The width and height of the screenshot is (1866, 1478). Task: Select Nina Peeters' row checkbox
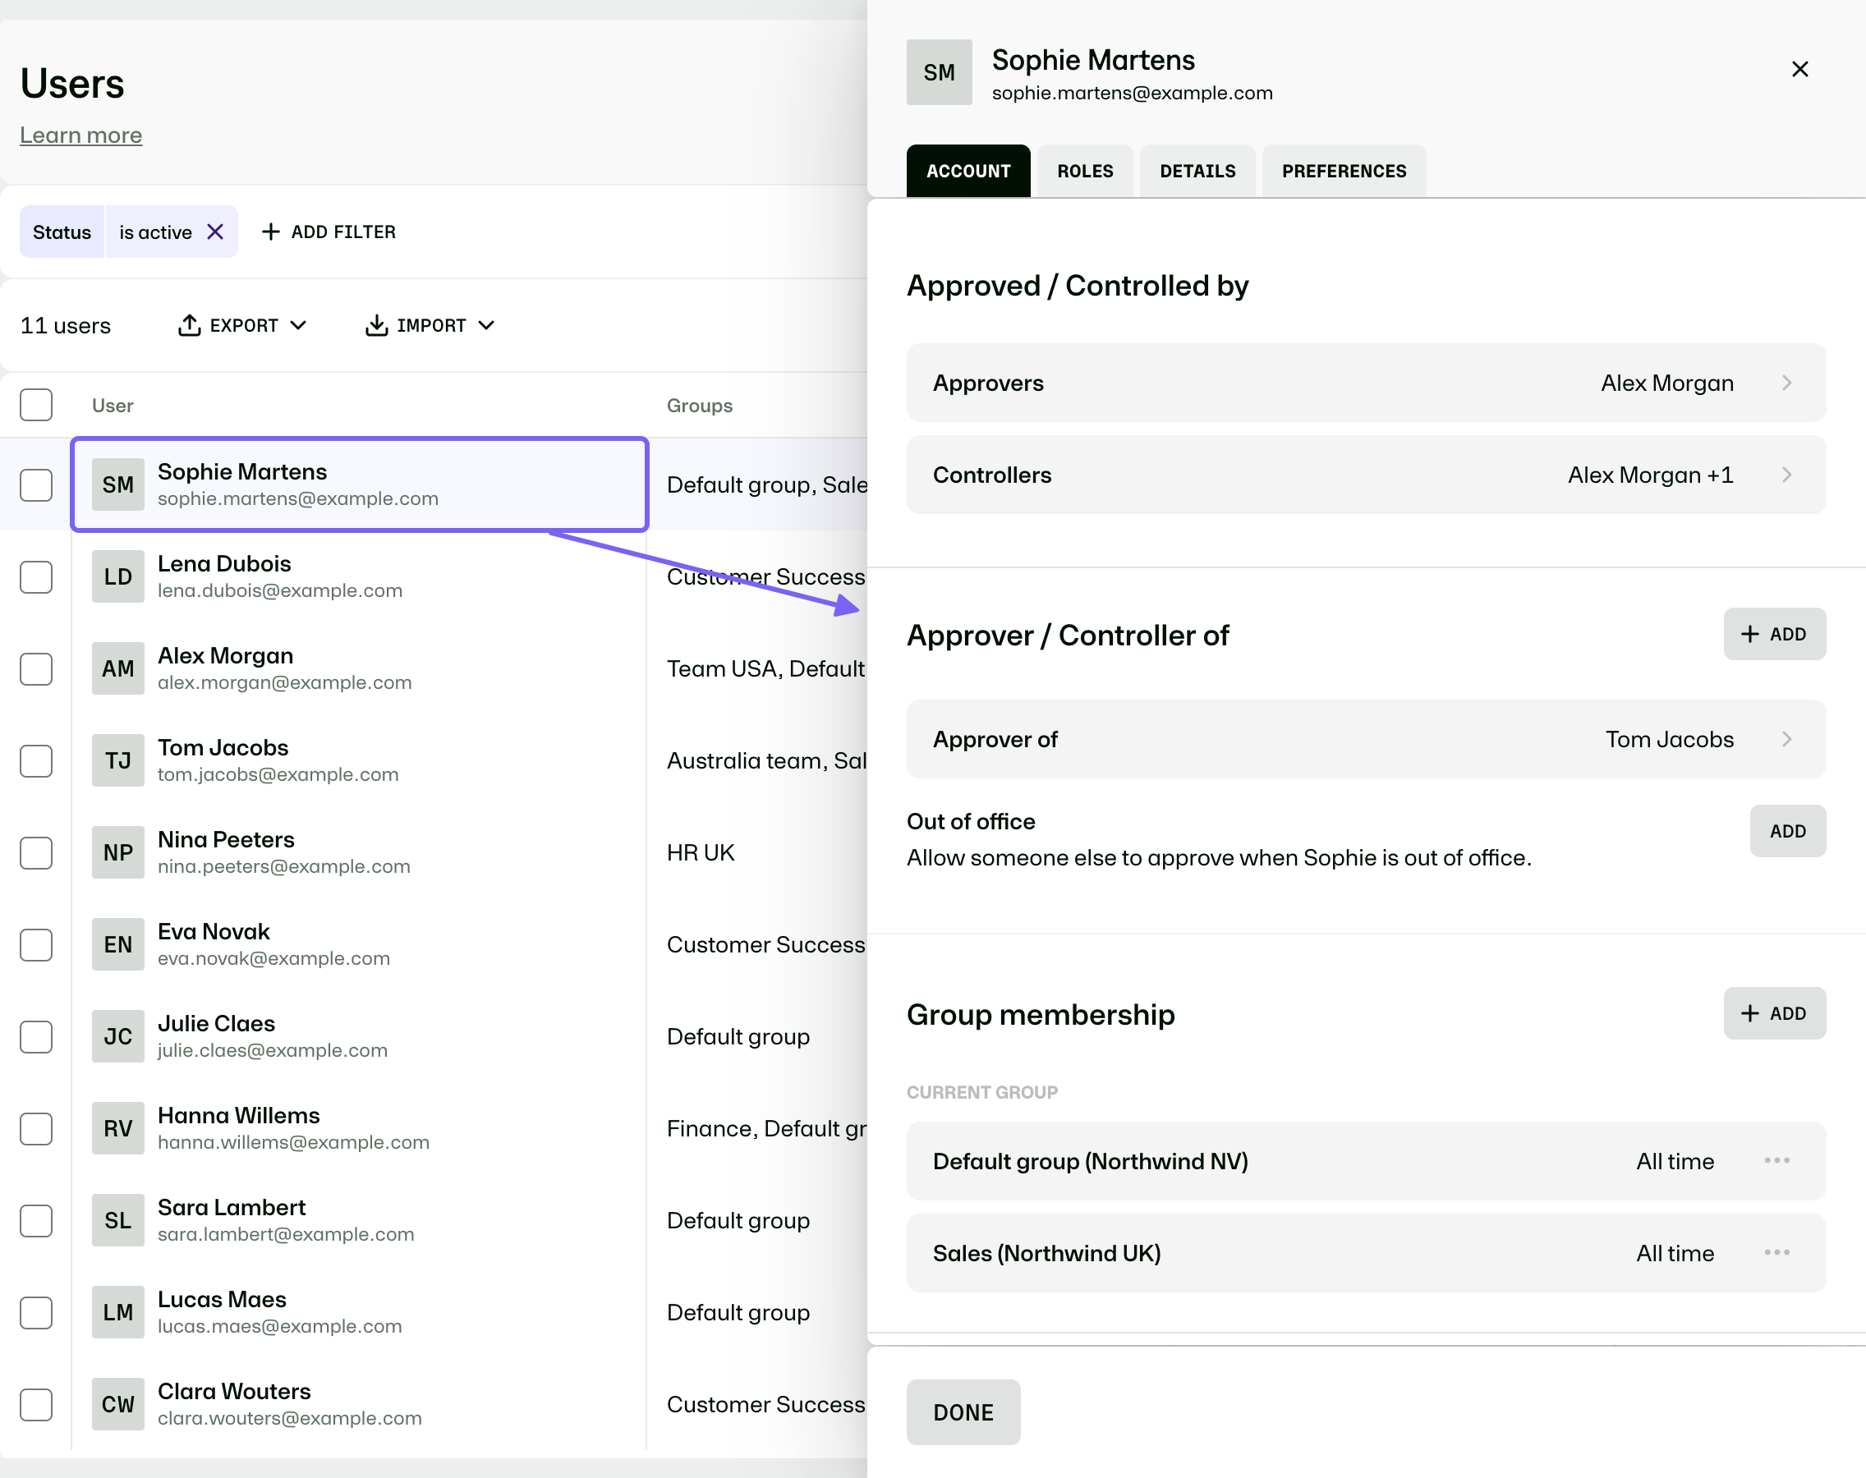tap(36, 853)
